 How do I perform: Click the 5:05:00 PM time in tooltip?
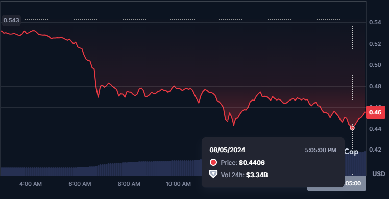pos(321,150)
